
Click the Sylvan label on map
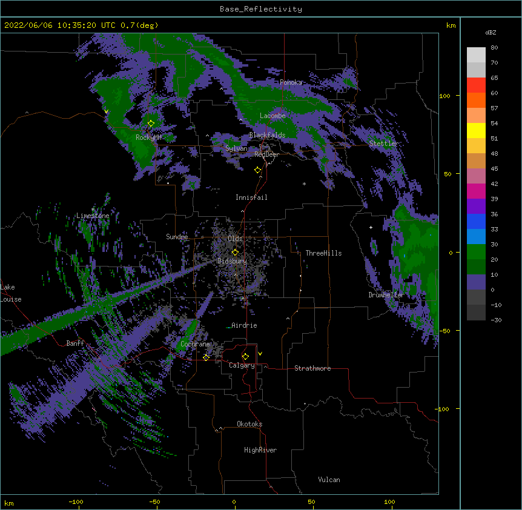pos(236,148)
